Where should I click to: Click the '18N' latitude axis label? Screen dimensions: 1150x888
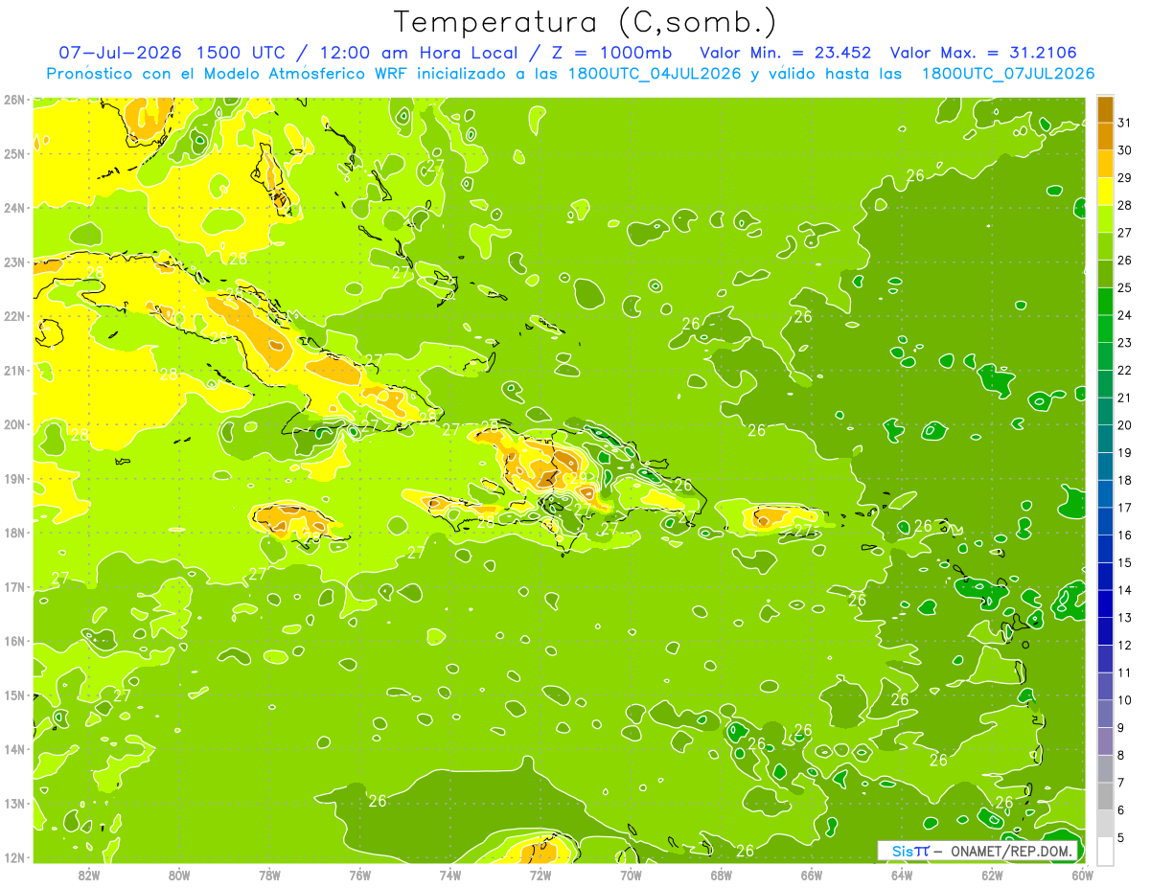[13, 533]
